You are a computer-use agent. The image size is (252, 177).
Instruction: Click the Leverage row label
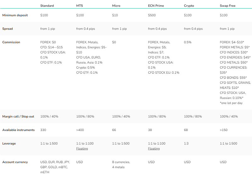[9, 143]
